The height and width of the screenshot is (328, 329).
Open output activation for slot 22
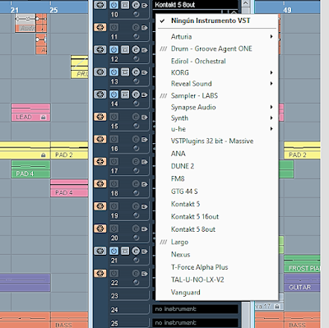[x=145, y=274]
